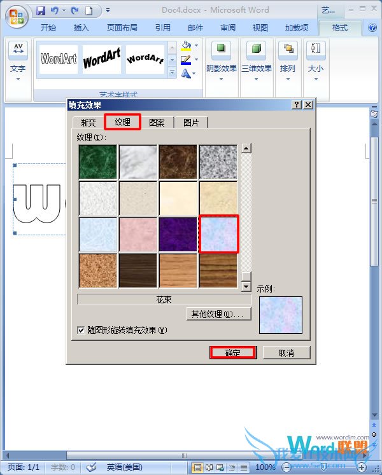Screen dimensions: 382x475
Task: Click the texture list scroll up arrow
Action: coord(246,148)
